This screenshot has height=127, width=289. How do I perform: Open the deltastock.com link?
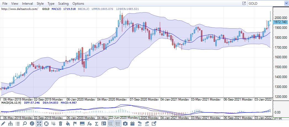pyautogui.click(x=20, y=9)
